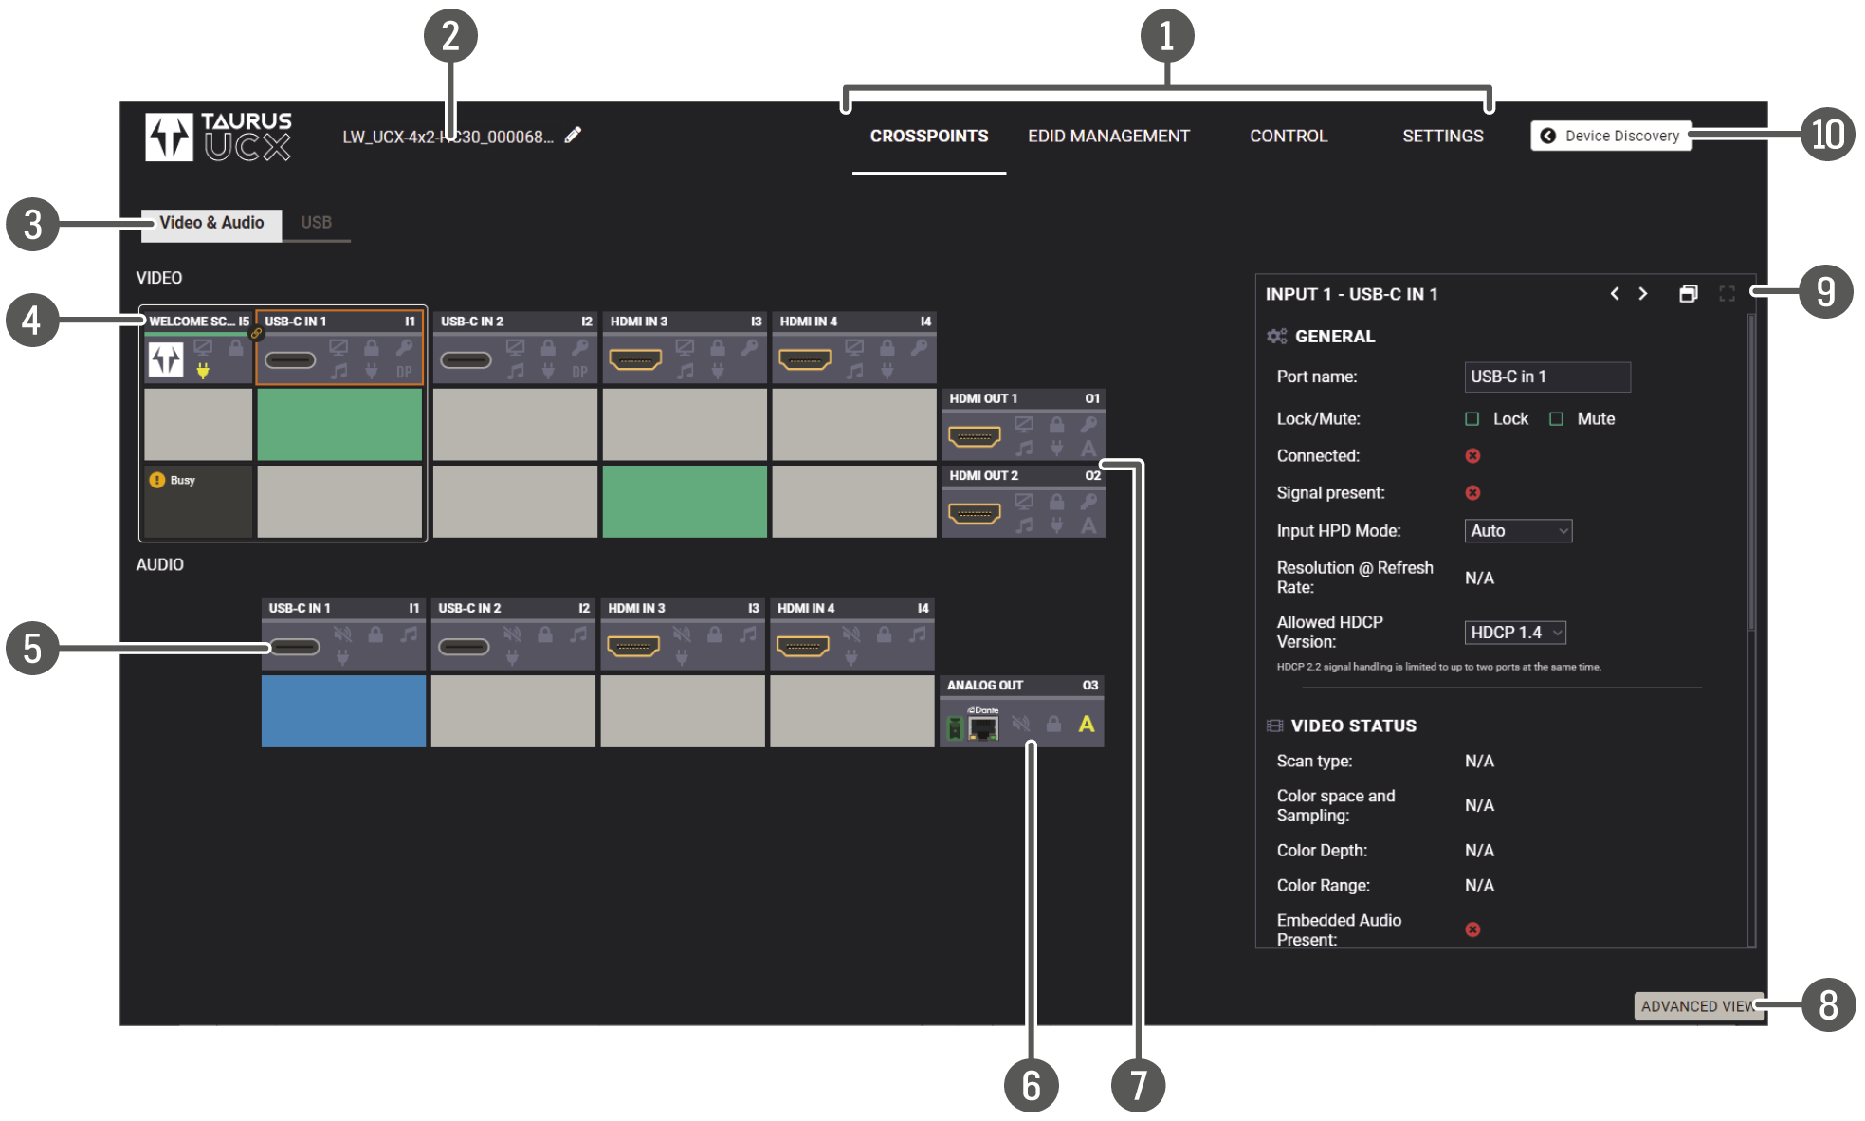
Task: Enable the Lock checkbox
Action: tap(1472, 419)
